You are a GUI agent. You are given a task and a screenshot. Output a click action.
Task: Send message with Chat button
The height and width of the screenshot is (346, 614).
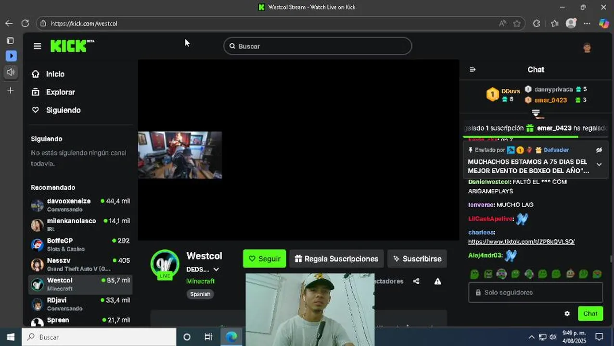click(x=590, y=313)
